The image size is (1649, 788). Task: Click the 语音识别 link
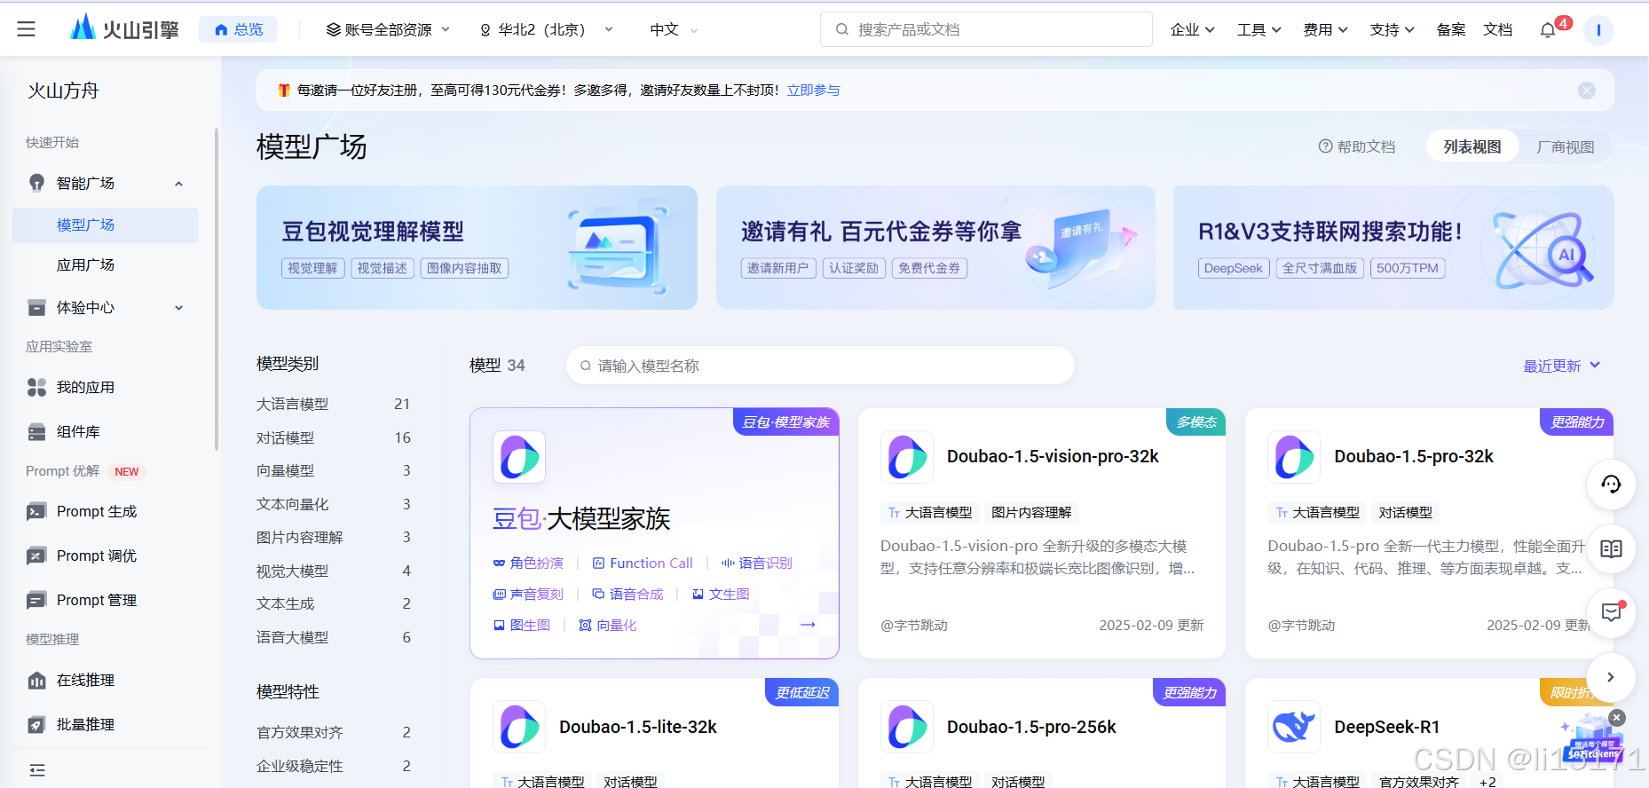point(757,563)
